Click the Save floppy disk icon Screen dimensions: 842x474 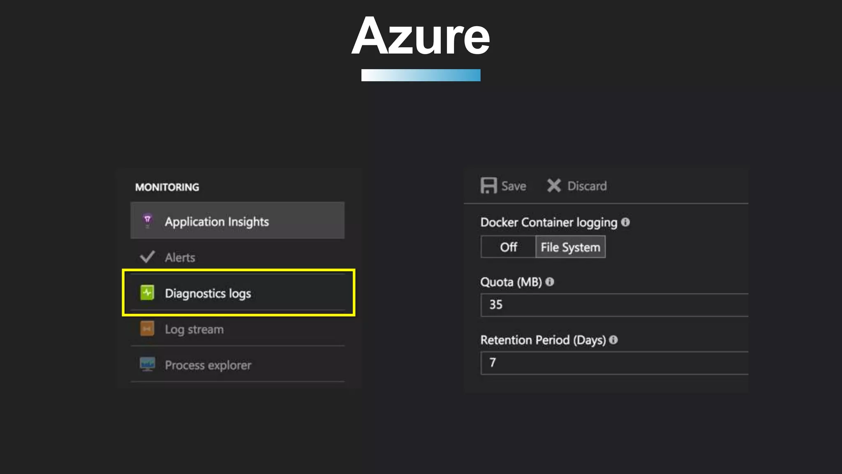click(x=488, y=186)
